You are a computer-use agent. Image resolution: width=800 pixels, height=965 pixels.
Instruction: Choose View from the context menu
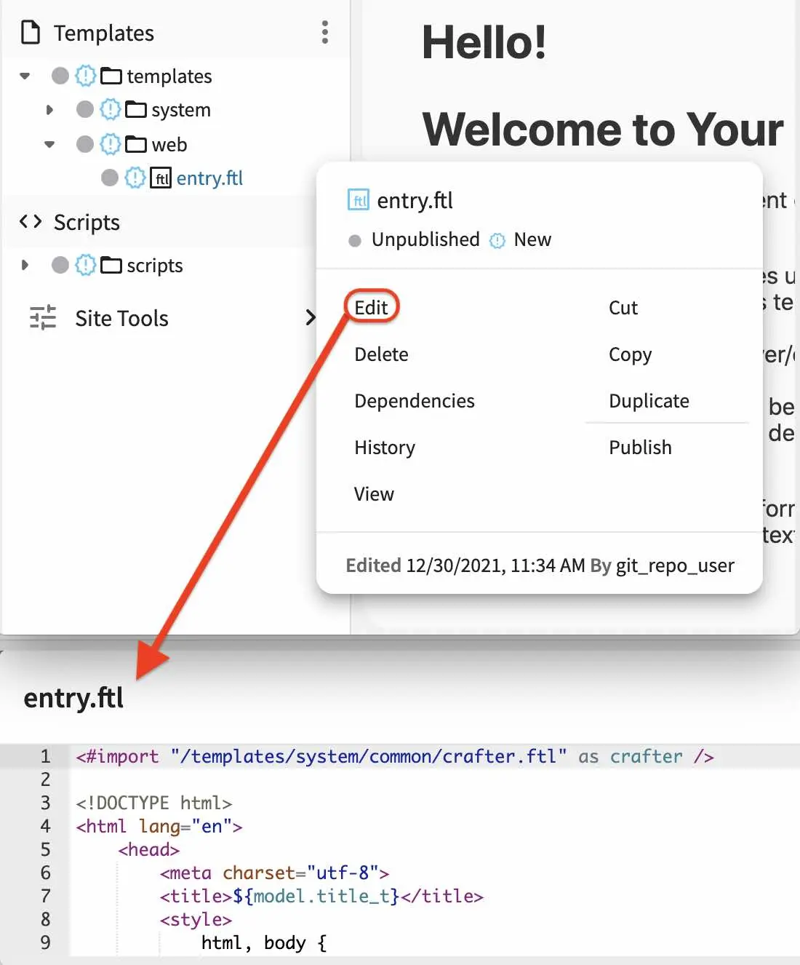[x=374, y=493]
